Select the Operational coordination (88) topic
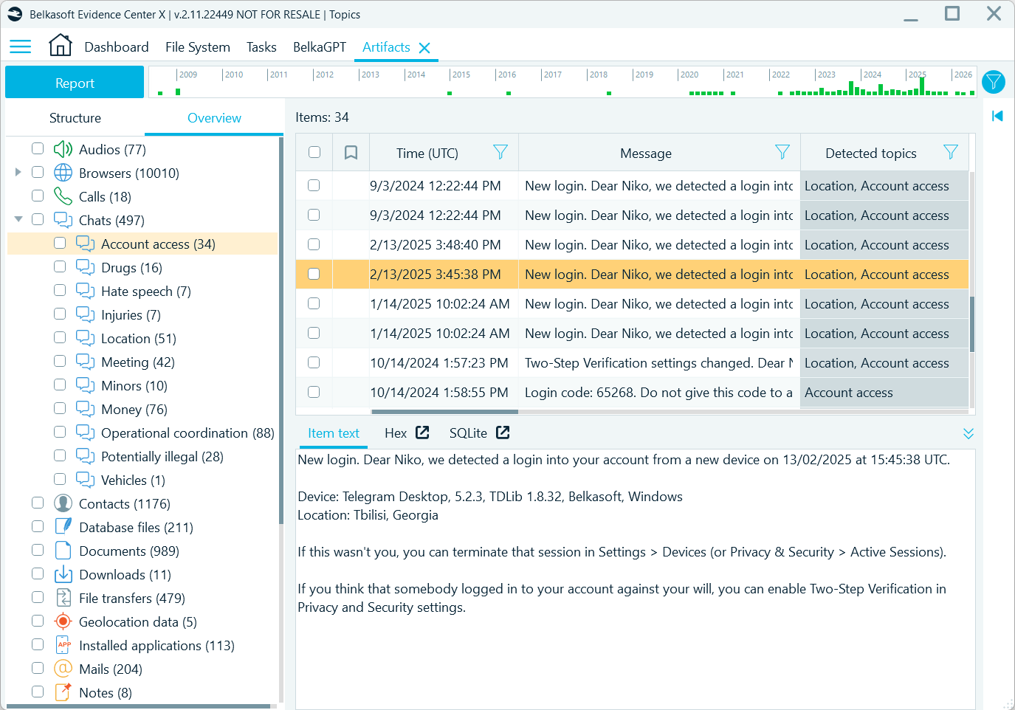The image size is (1015, 710). [x=187, y=433]
